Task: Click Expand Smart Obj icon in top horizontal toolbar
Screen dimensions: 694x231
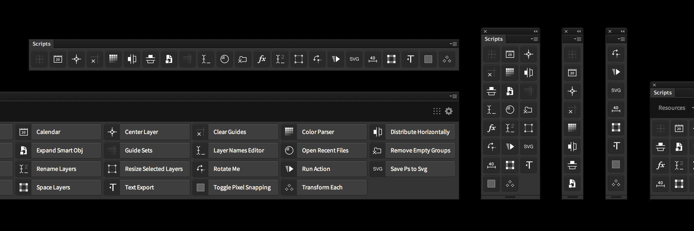Action: coord(169,59)
